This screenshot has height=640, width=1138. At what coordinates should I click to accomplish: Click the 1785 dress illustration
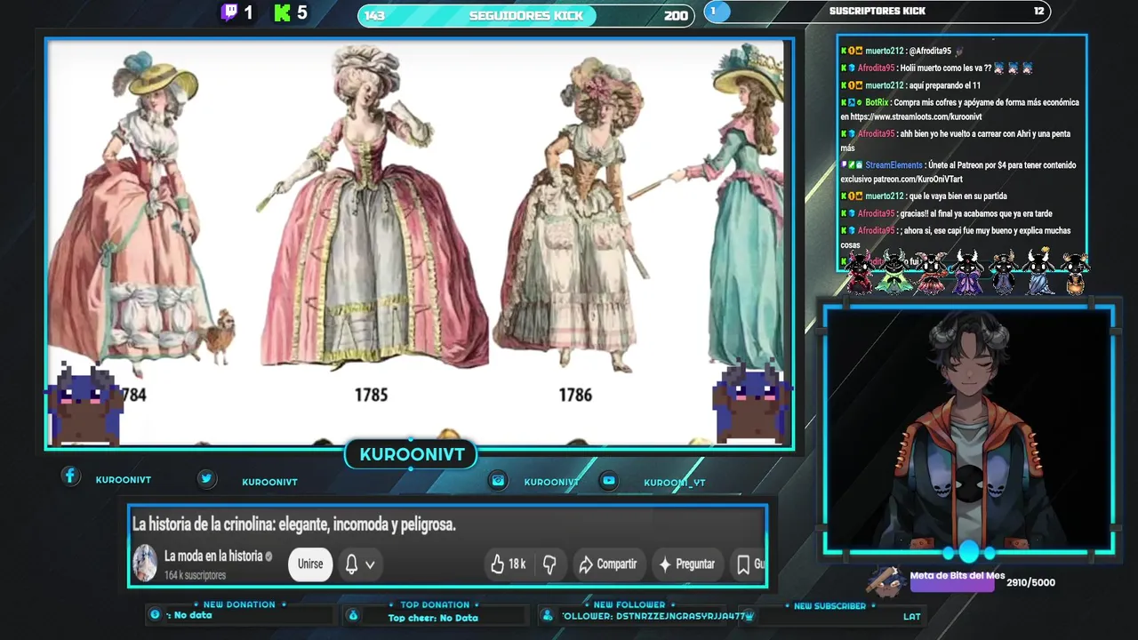pos(373,209)
